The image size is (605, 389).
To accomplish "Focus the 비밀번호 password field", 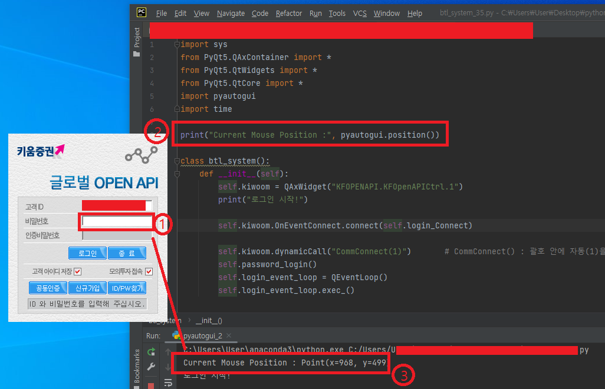I will (x=117, y=221).
